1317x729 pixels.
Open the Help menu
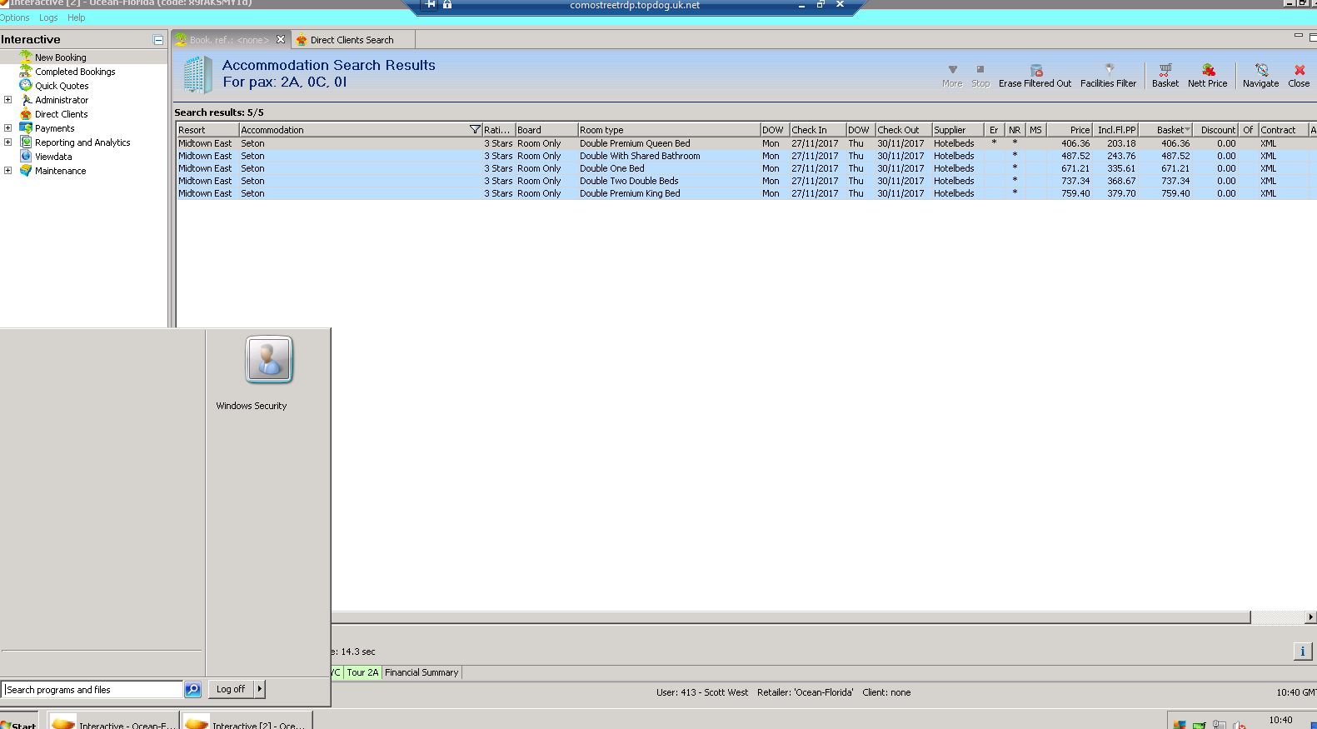pyautogui.click(x=76, y=17)
